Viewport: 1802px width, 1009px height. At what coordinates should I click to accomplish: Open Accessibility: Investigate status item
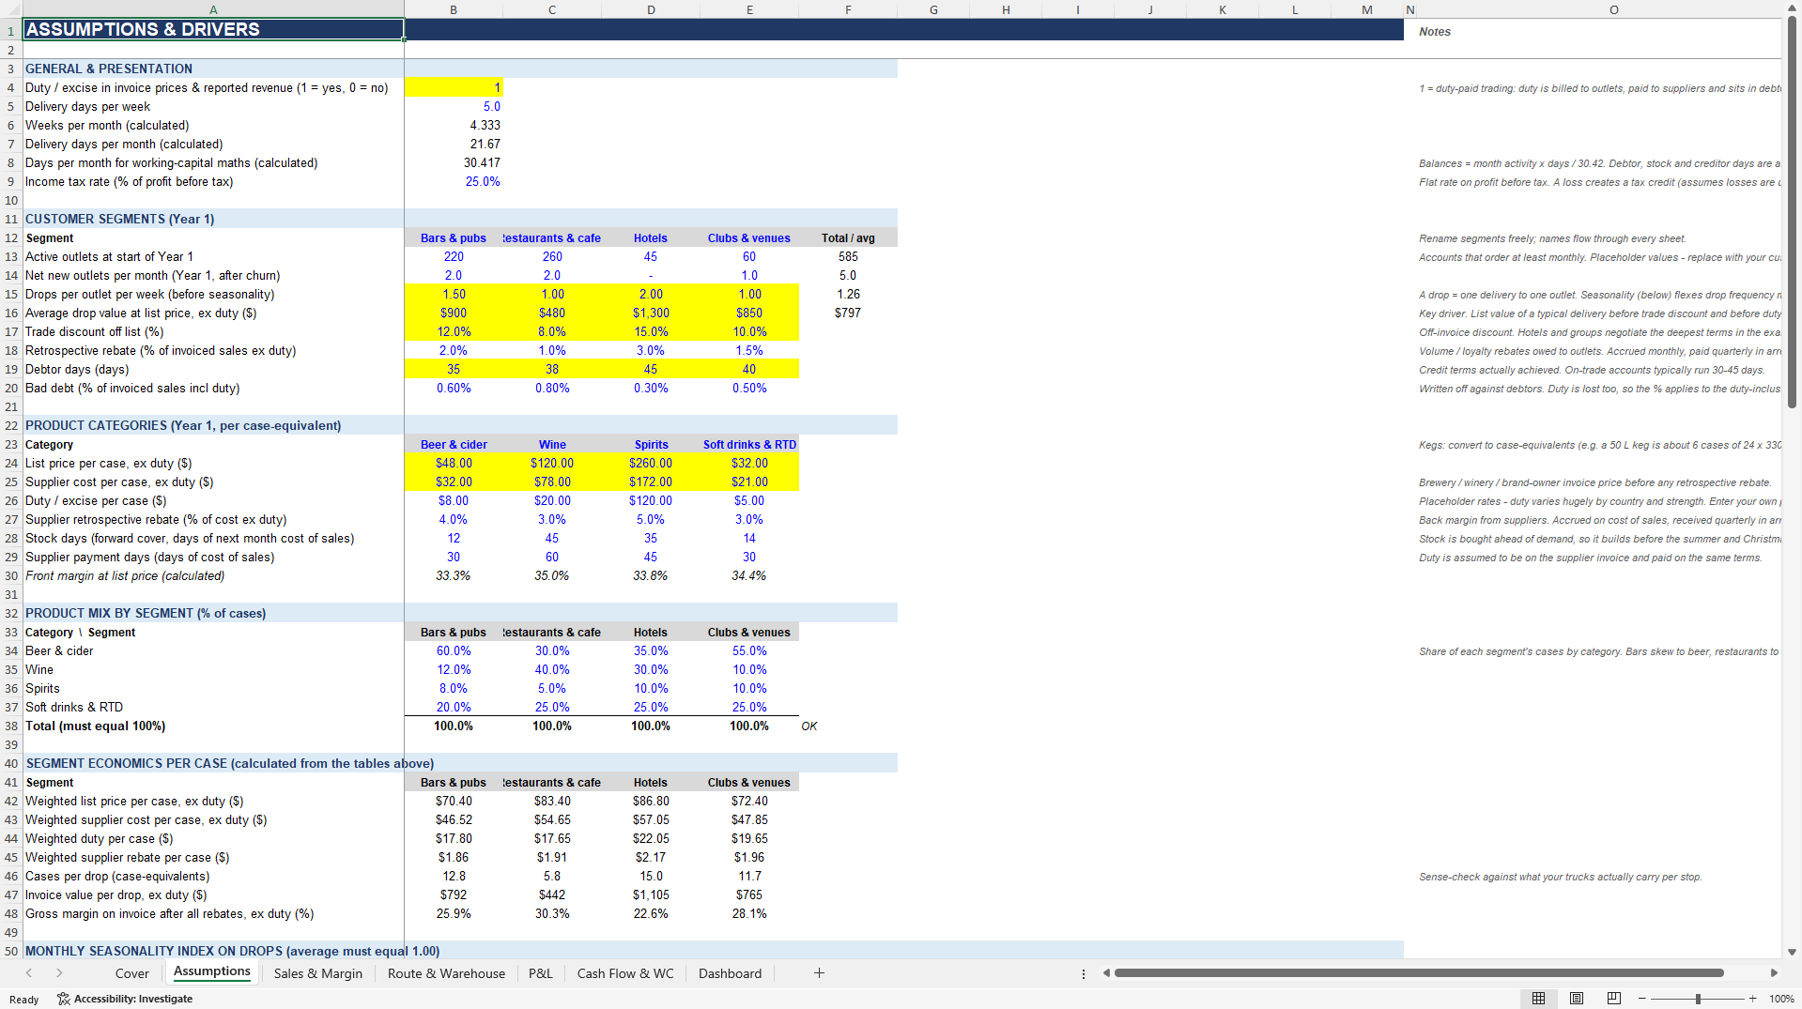[125, 999]
